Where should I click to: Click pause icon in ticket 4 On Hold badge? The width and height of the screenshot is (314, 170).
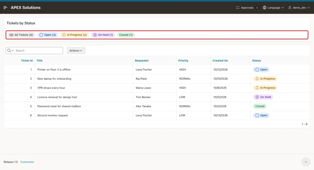pos(257,97)
